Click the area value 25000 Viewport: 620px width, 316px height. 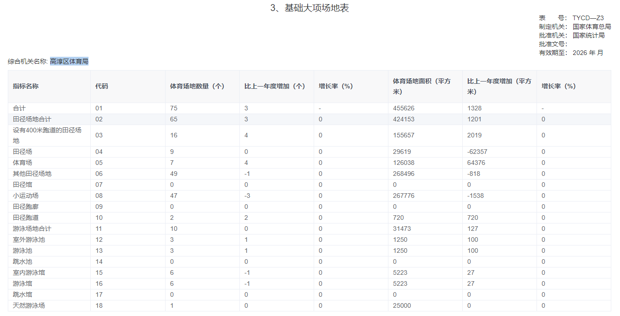click(402, 305)
